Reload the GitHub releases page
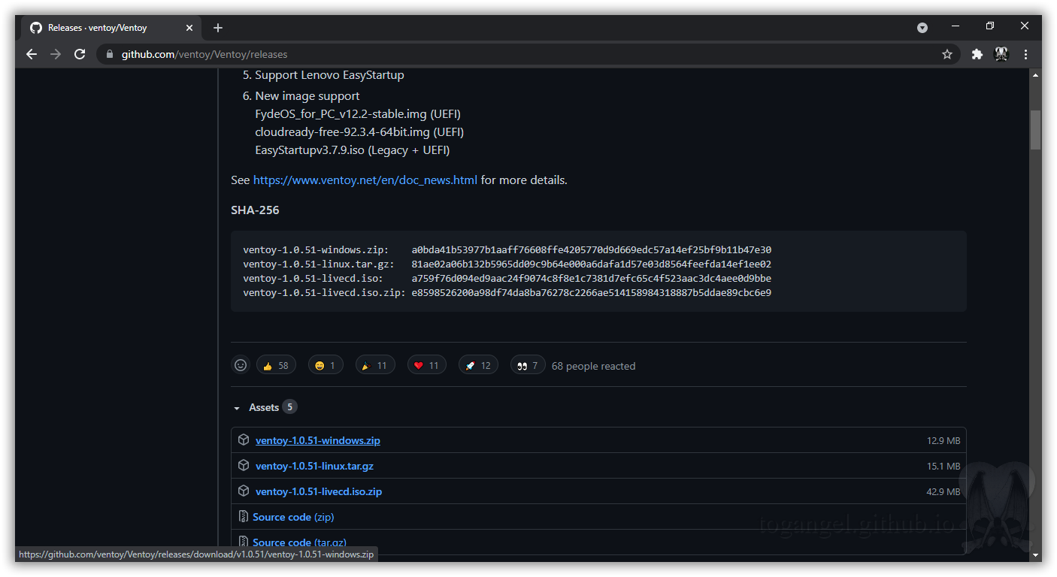The height and width of the screenshot is (577, 1057). [x=80, y=54]
